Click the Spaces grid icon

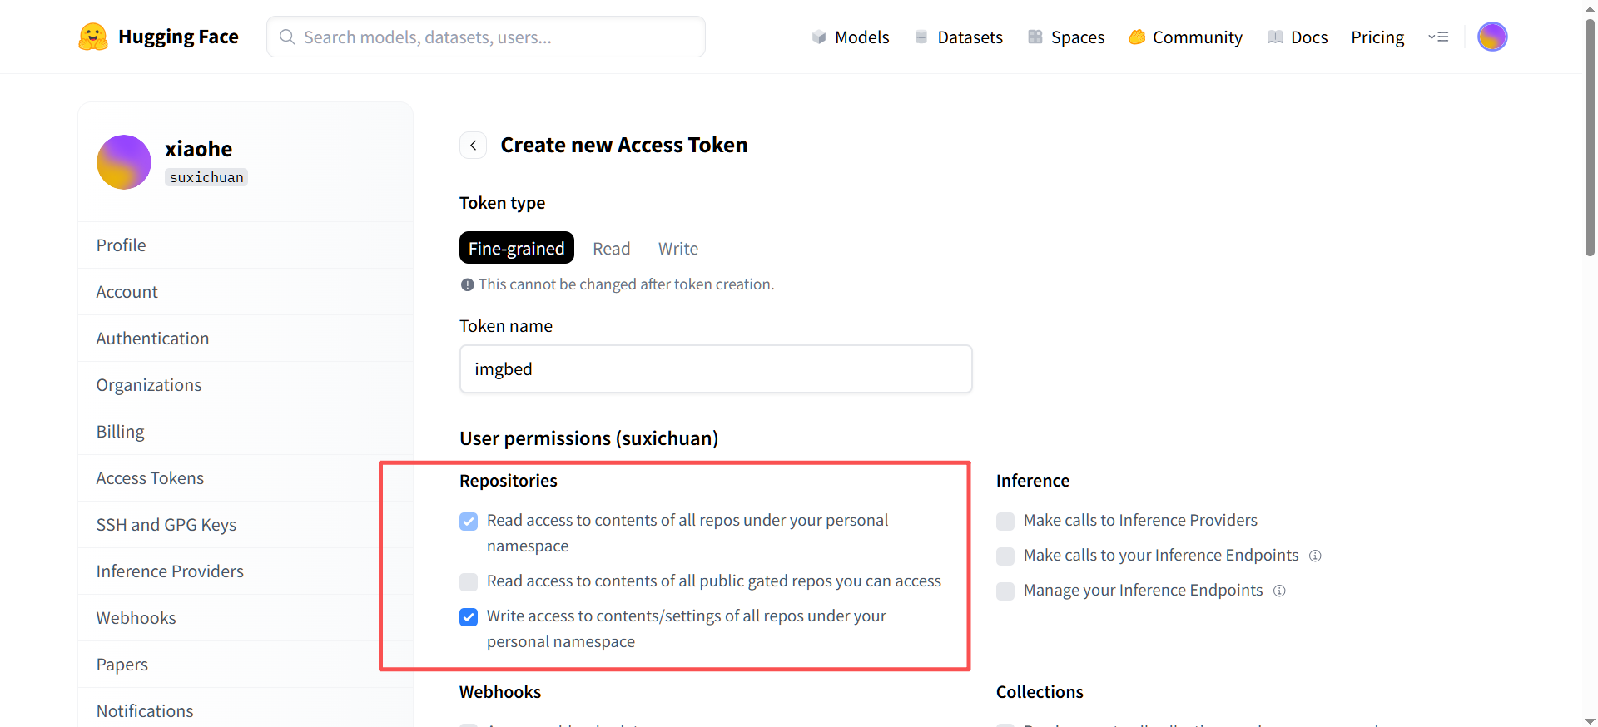[1035, 37]
